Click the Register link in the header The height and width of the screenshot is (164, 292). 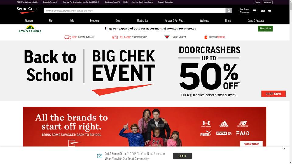(268, 2)
